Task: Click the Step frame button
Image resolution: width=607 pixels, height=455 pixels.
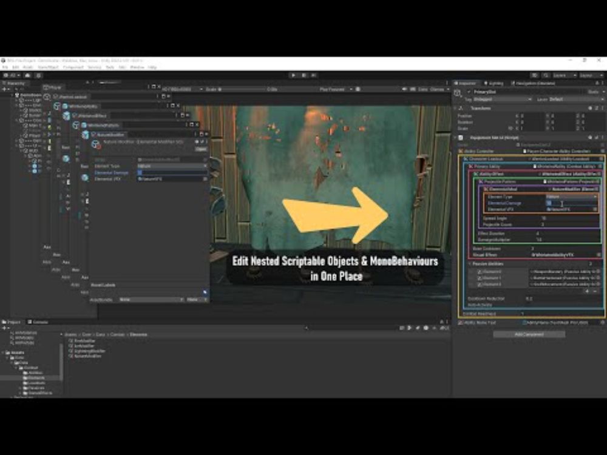Action: [314, 75]
